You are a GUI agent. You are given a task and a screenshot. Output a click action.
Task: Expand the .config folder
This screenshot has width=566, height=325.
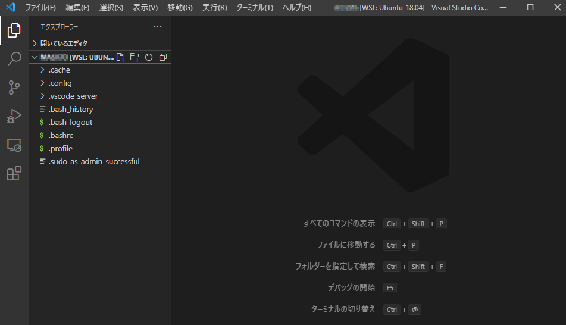100,83
